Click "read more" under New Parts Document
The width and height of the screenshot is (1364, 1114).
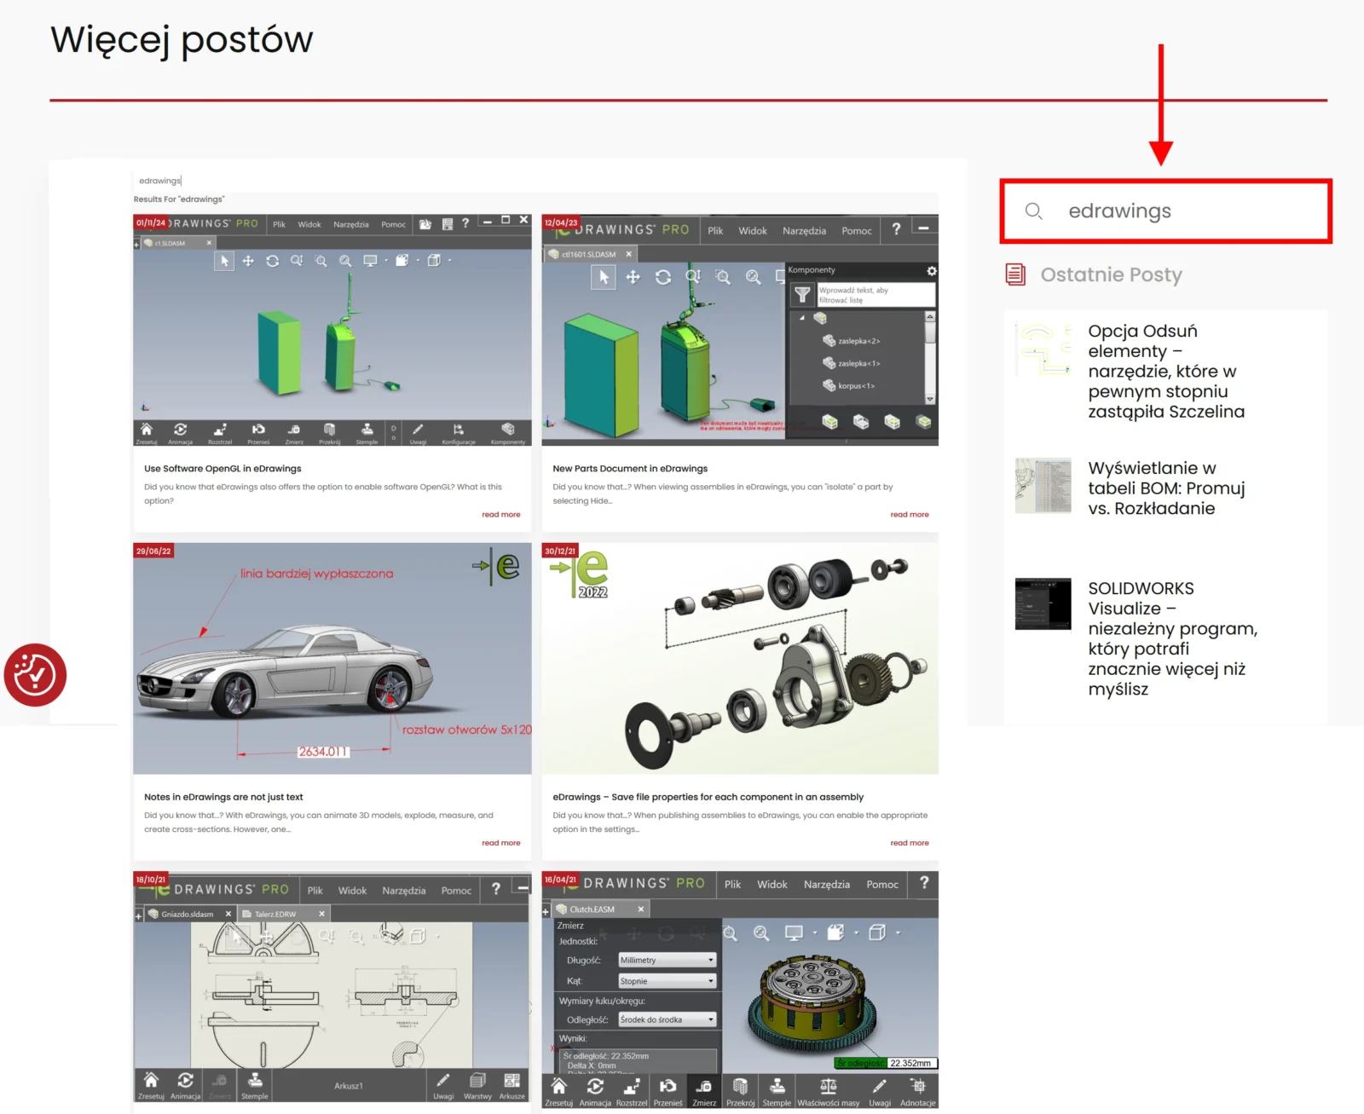point(910,515)
